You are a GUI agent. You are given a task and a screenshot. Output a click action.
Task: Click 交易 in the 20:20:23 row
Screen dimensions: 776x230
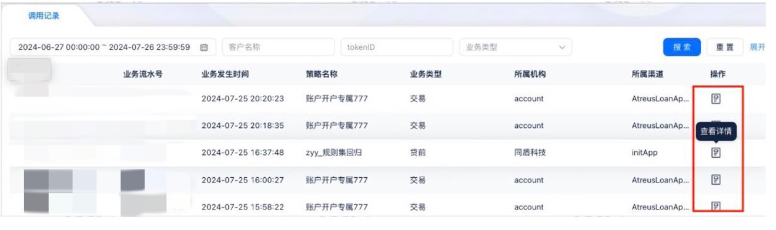[x=417, y=99]
